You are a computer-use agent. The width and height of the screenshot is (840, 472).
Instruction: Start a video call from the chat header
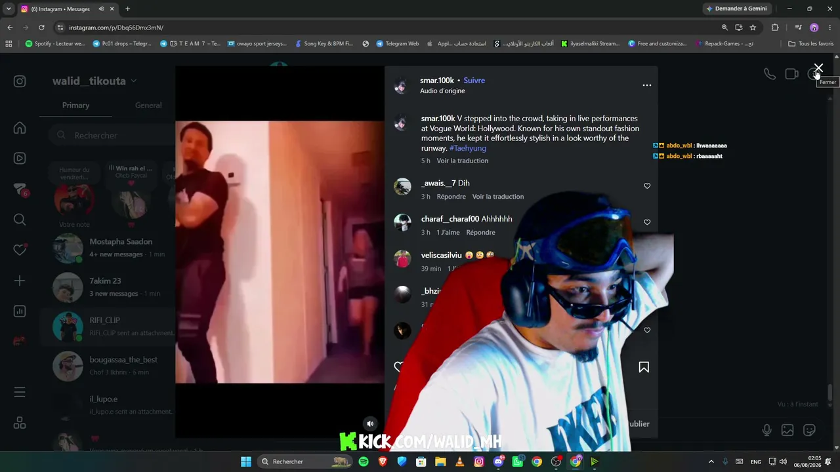coord(791,74)
